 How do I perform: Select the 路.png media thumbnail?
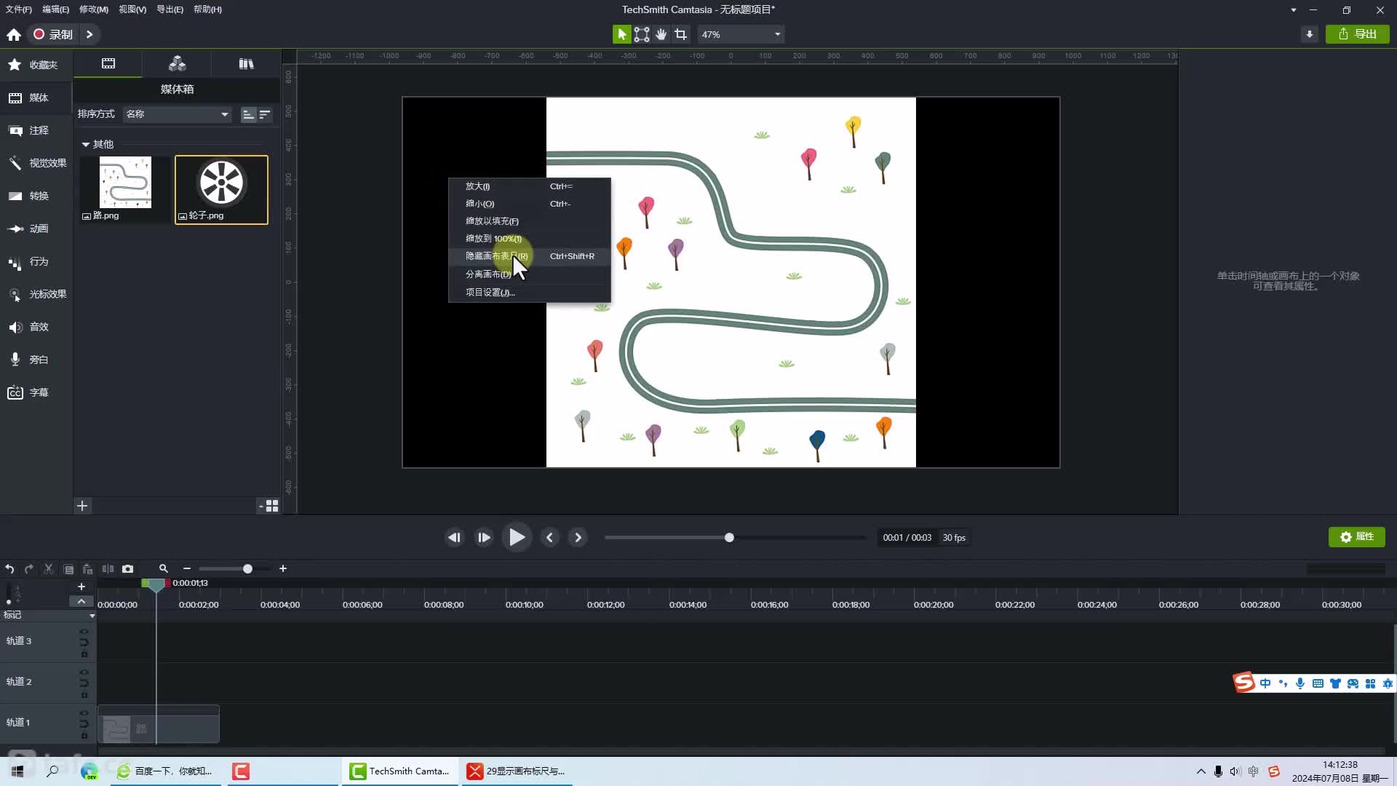coord(125,189)
